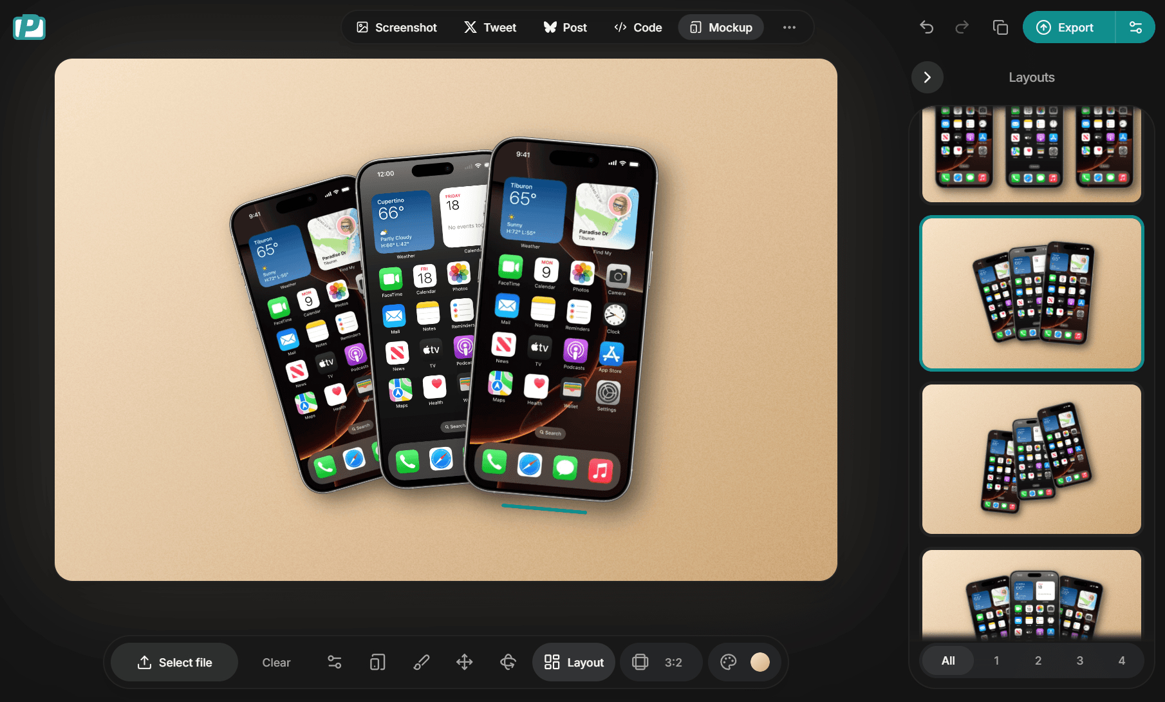Click the redo arrow at top right

tap(962, 27)
